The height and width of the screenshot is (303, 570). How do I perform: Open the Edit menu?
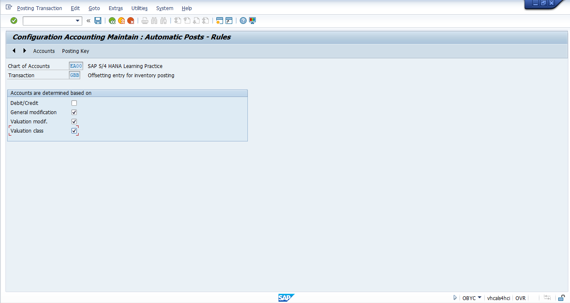[x=75, y=8]
